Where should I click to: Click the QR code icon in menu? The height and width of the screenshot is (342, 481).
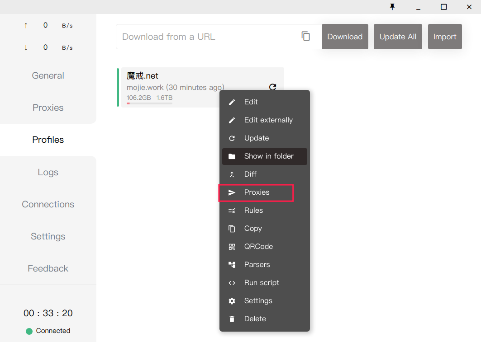point(232,247)
